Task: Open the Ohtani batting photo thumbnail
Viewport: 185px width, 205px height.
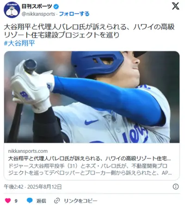Action: [92, 97]
